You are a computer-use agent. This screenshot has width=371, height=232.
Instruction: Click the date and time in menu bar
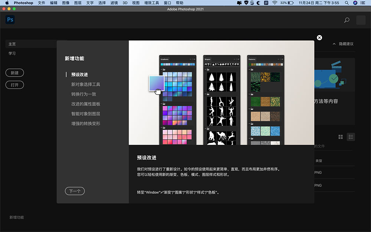(319, 3)
